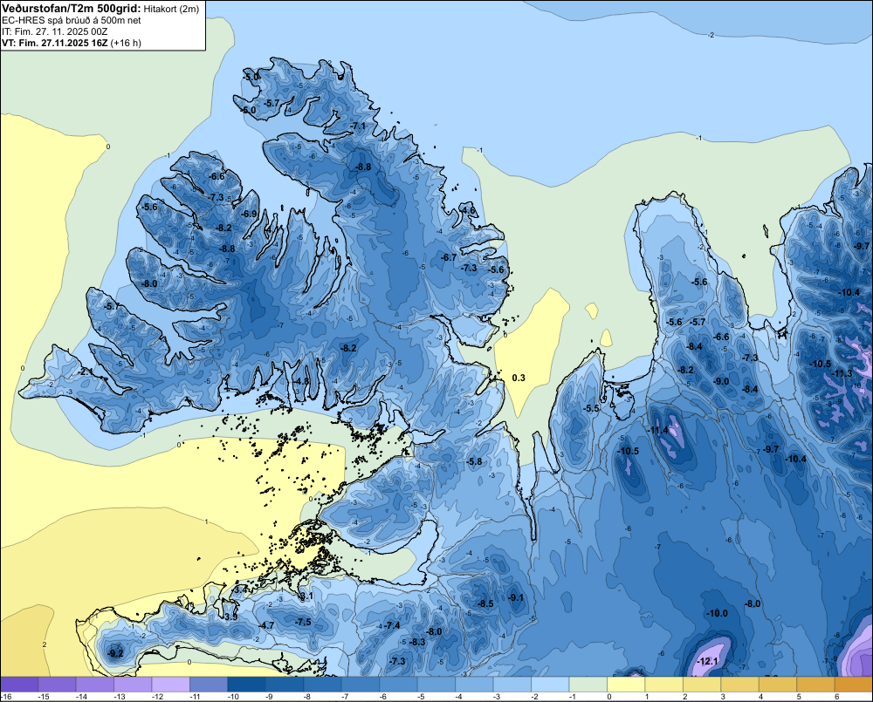Click the map title Veðurstofan/T2m 500grid
The image size is (873, 702).
71,9
